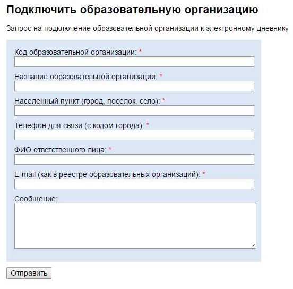Click the ФИО ответственного лица label
Image resolution: width=293 pixels, height=289 pixels.
(x=61, y=150)
